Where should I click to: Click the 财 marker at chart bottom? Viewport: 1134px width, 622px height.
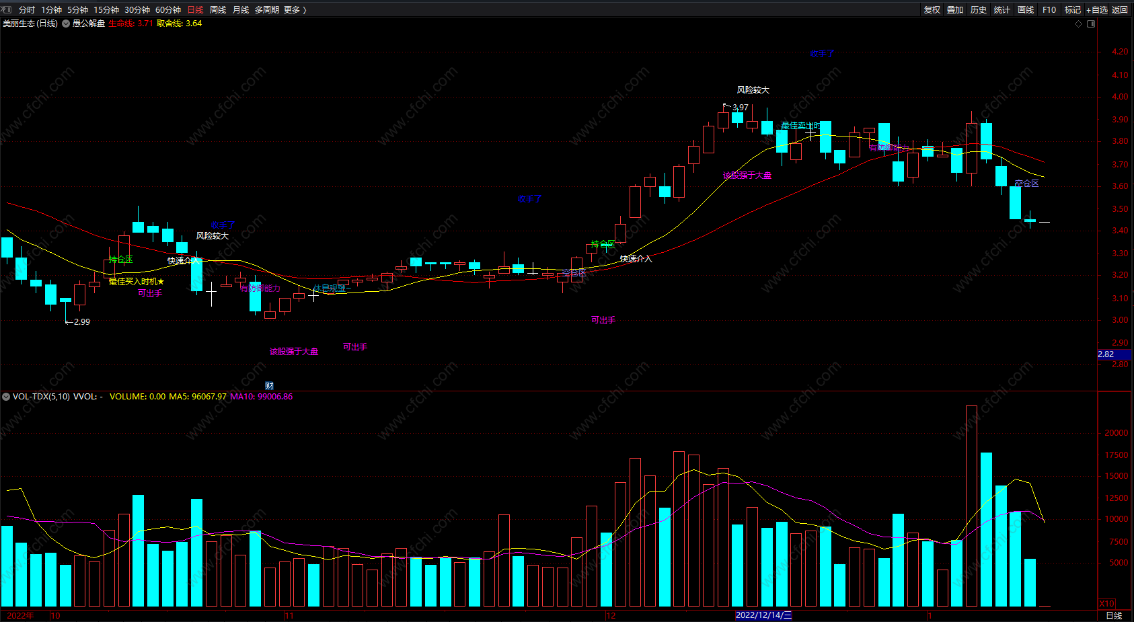pos(269,386)
